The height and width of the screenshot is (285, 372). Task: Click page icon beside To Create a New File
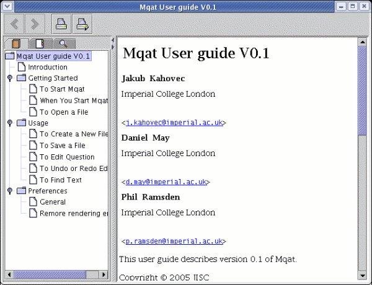click(x=33, y=134)
